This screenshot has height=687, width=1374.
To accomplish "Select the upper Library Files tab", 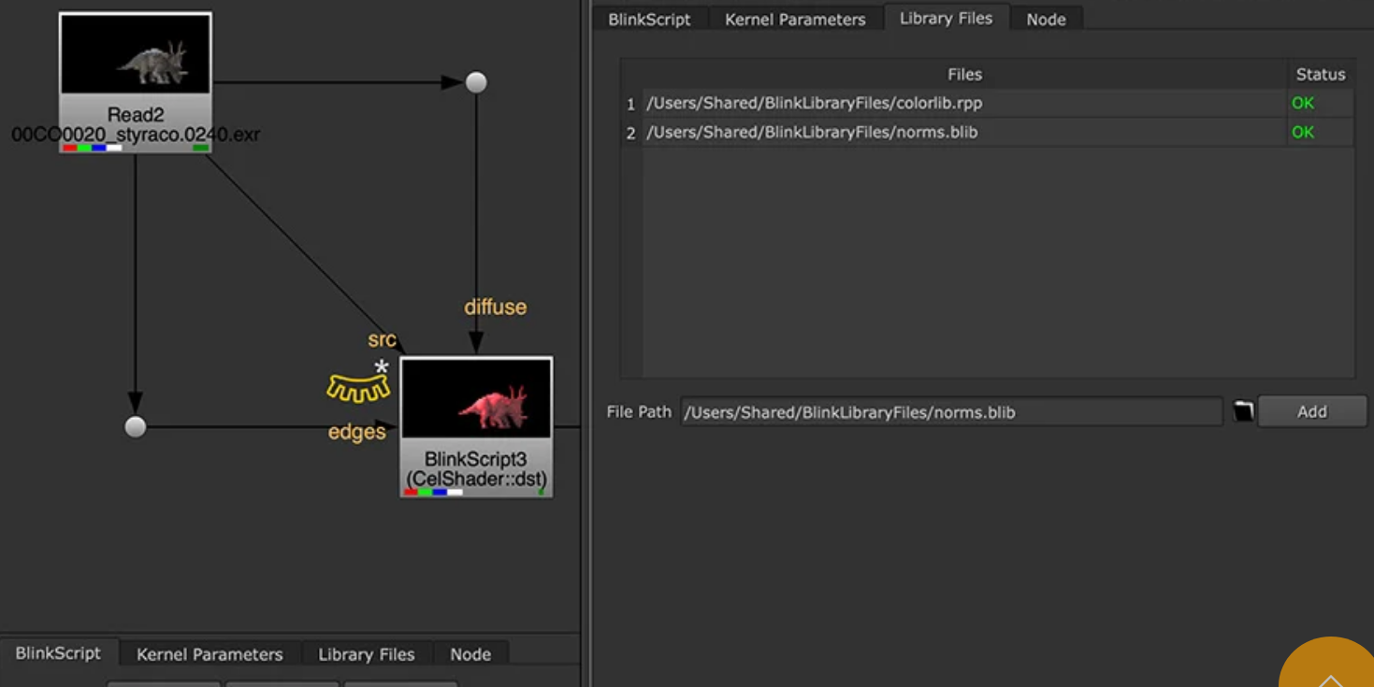I will tap(946, 19).
